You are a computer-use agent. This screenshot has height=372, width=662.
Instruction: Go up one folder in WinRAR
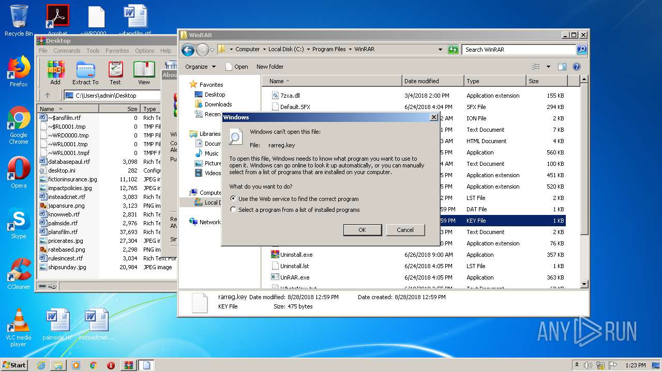pos(48,95)
